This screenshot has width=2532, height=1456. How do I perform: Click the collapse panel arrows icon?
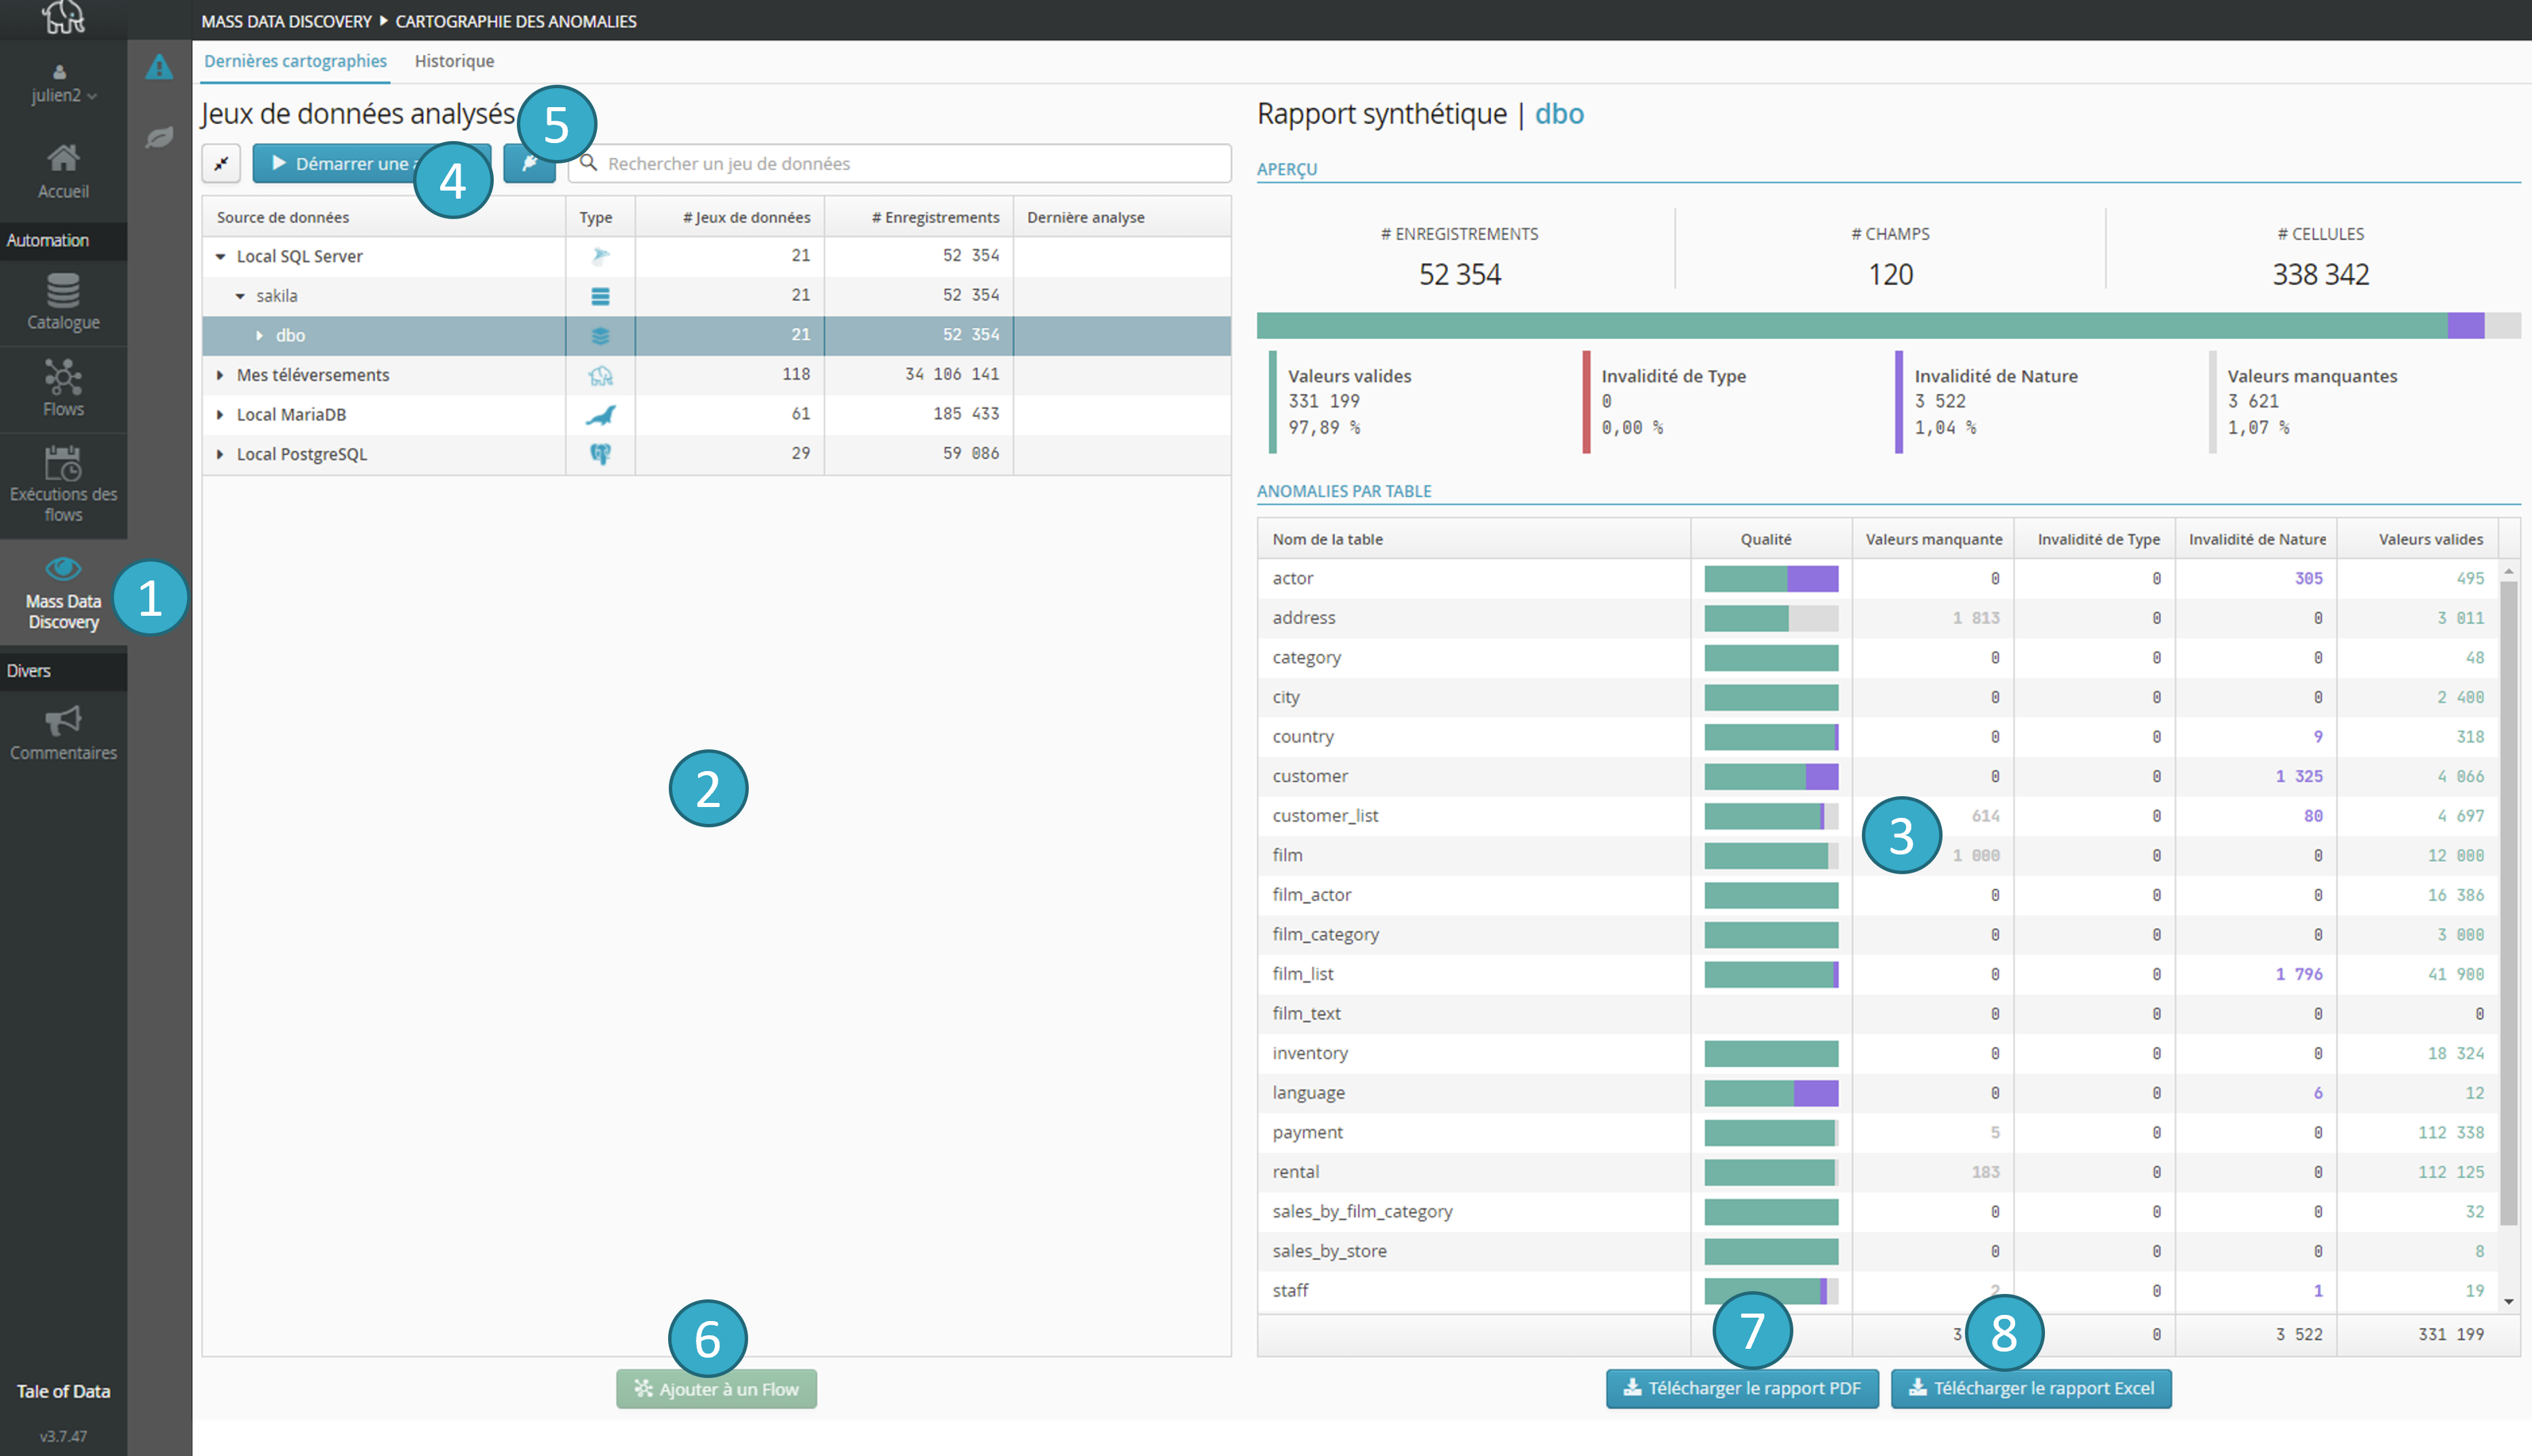[x=221, y=163]
